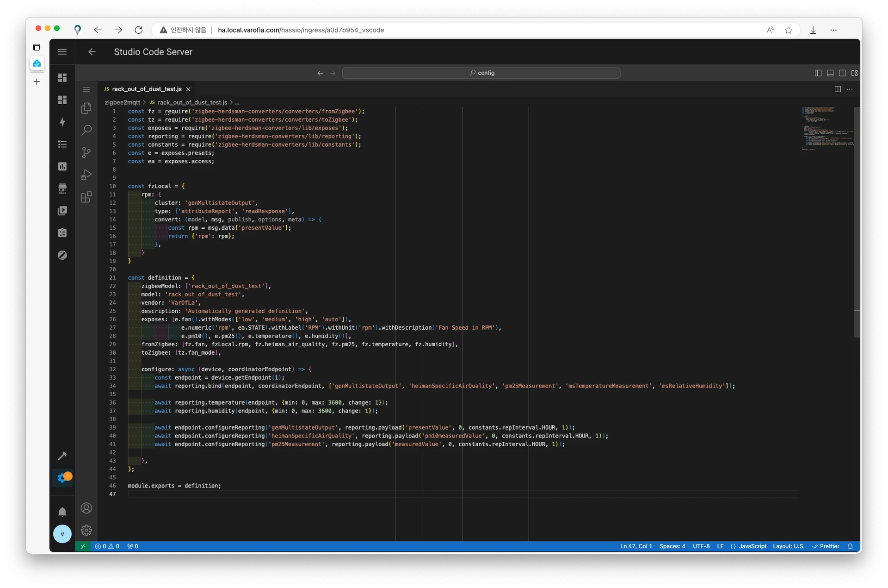Image resolution: width=888 pixels, height=588 pixels.
Task: Open the Explorer files view
Action: click(86, 108)
